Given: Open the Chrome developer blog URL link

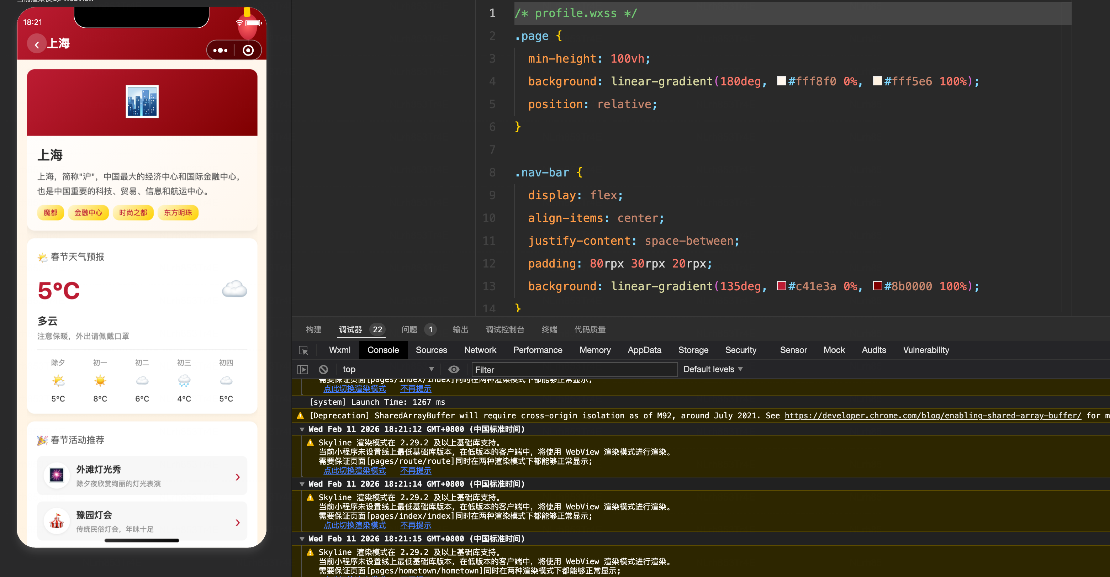Looking at the screenshot, I should click(x=932, y=415).
